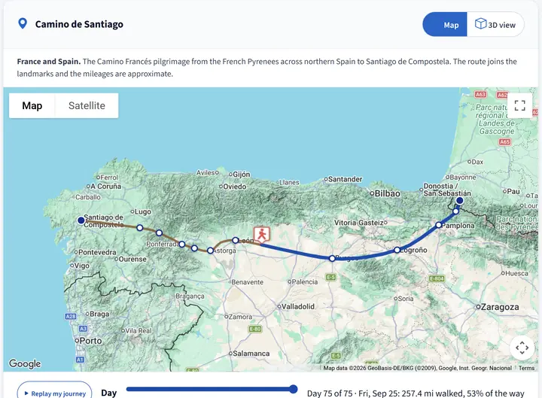Image resolution: width=542 pixels, height=398 pixels.
Task: Click the Burgos waypoint marker
Action: [x=332, y=258]
